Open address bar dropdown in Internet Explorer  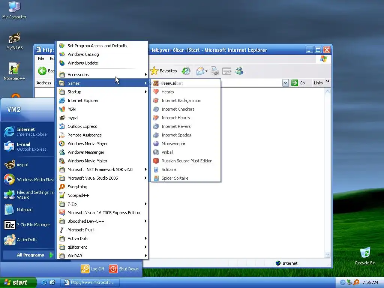click(285, 83)
